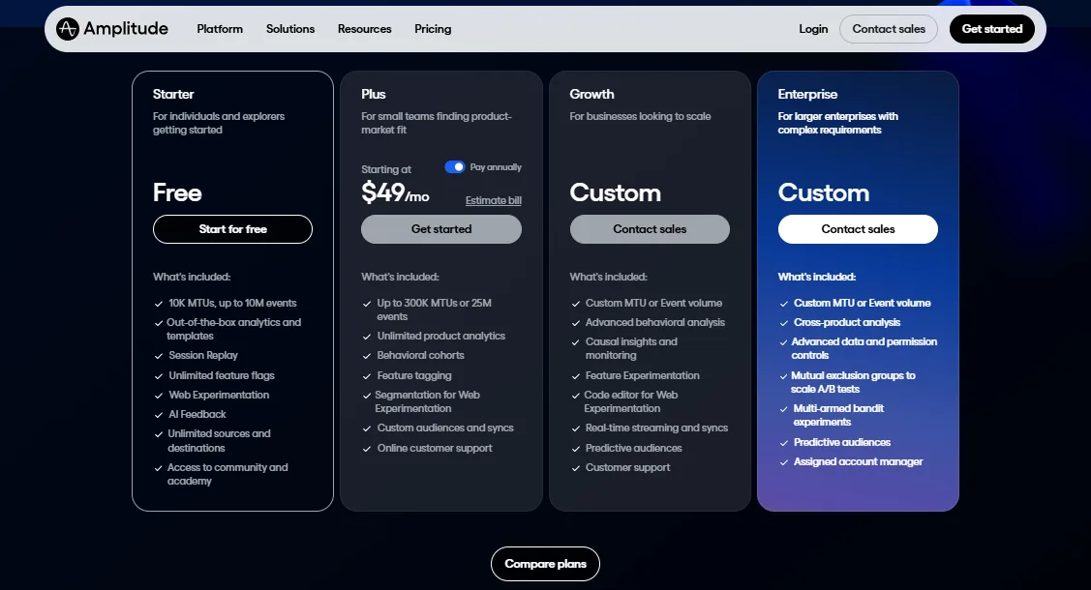This screenshot has height=590, width=1091.
Task: Click the Starter plan title
Action: tap(173, 94)
